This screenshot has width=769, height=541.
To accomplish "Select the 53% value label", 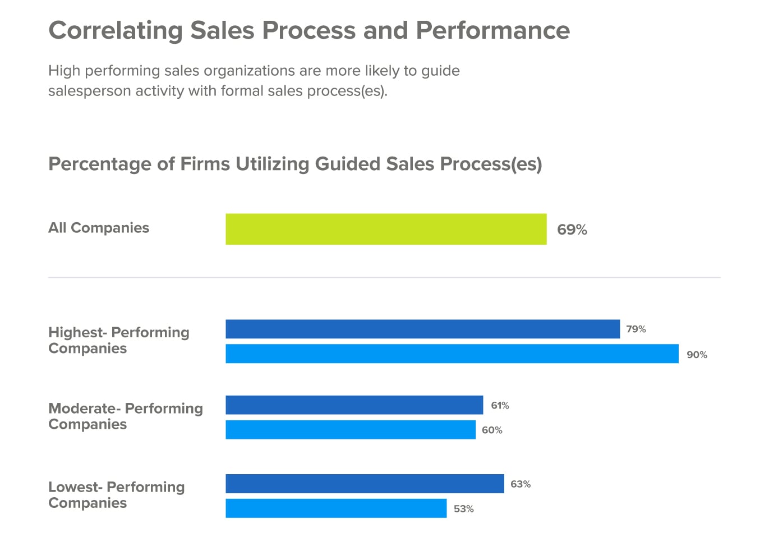I will click(463, 509).
